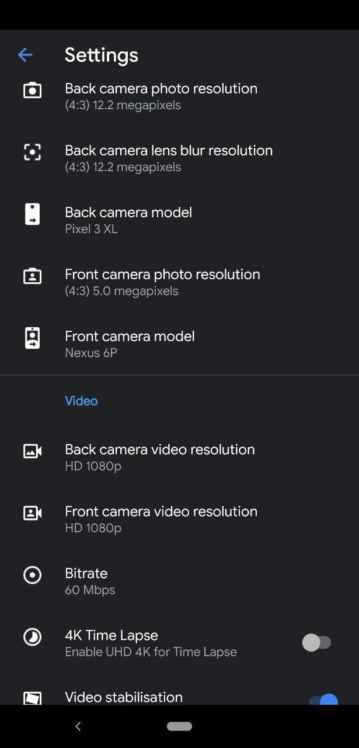
Task: Tap the clock icon for 4K Time Lapse
Action: pos(32,637)
